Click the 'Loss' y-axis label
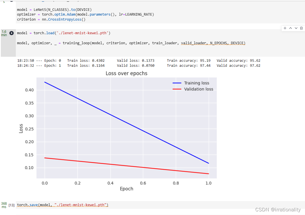 pyautogui.click(x=21, y=128)
